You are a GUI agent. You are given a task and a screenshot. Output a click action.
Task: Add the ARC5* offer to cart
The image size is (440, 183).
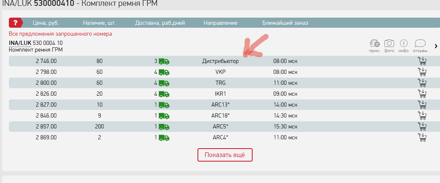(x=421, y=126)
